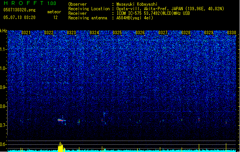
Task: Click the 1.1 kHz axis label
Action: click(3, 49)
